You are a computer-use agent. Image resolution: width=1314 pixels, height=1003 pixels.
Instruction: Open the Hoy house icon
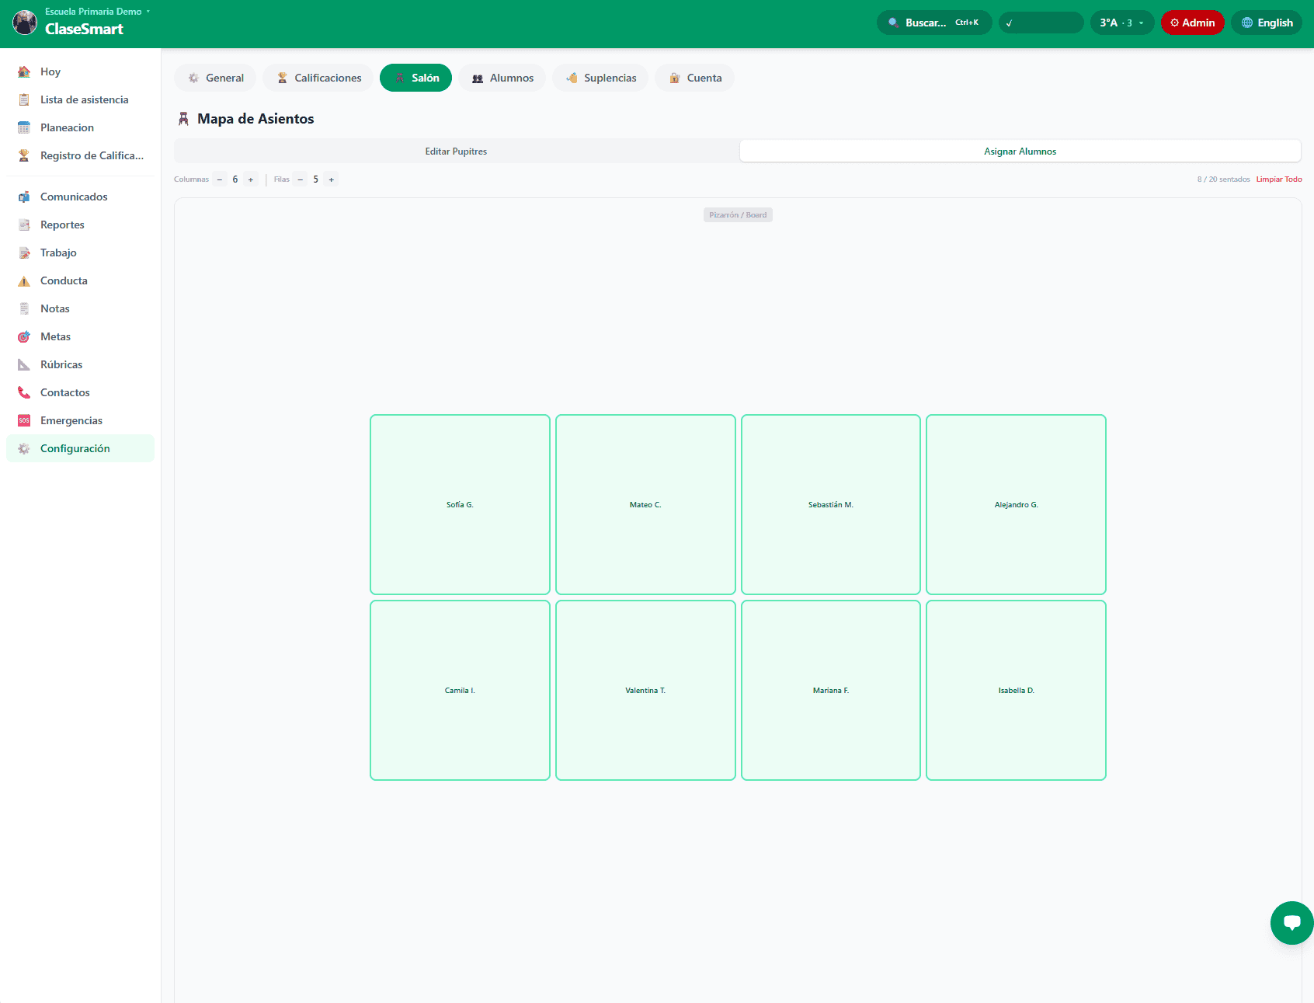point(24,71)
